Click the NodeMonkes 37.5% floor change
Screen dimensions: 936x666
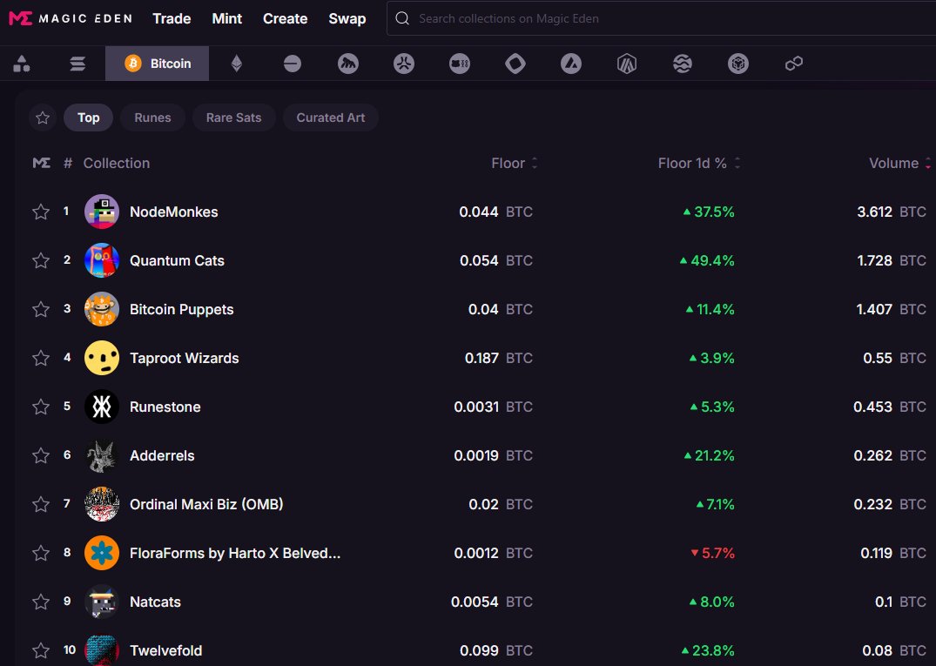click(x=709, y=212)
